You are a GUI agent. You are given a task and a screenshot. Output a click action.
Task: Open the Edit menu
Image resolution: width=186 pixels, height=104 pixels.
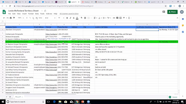pos(14,14)
